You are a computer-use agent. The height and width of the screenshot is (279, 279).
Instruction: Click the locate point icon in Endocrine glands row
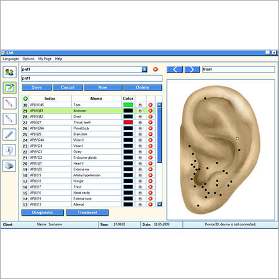[140, 157]
